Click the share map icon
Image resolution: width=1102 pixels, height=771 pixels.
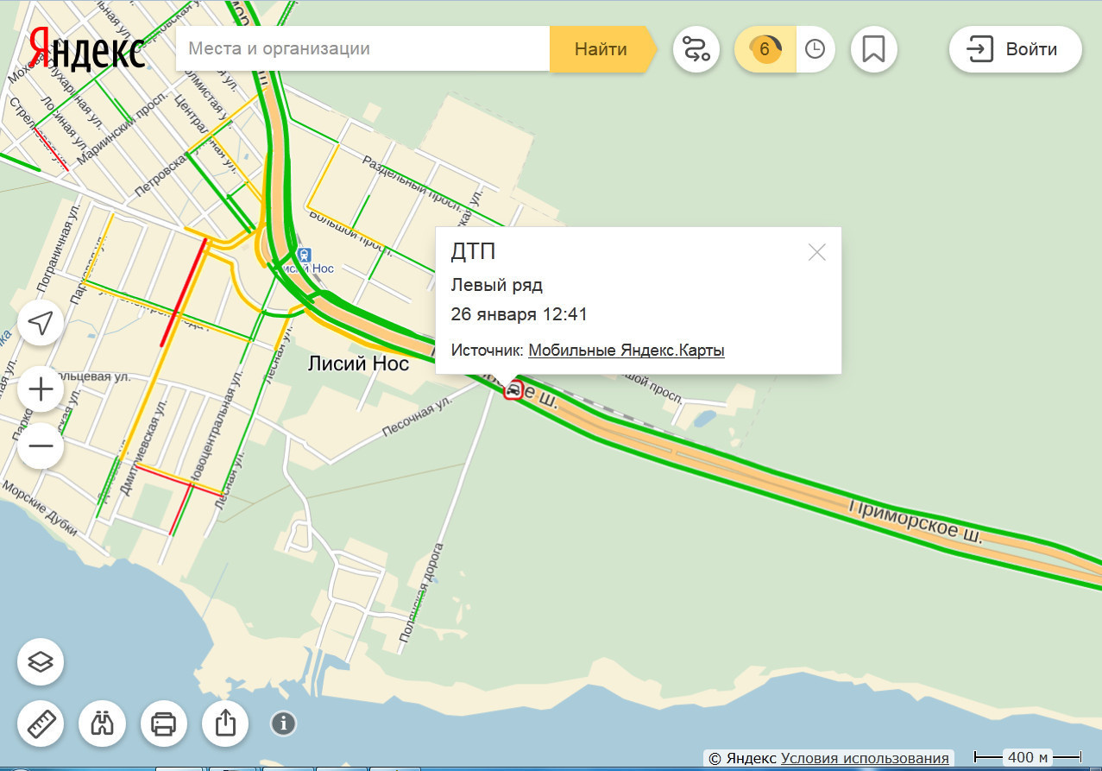click(225, 724)
